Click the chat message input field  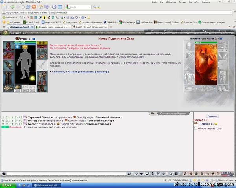click(66, 174)
